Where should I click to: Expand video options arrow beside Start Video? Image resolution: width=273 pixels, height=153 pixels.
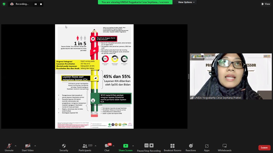[x=35, y=146]
